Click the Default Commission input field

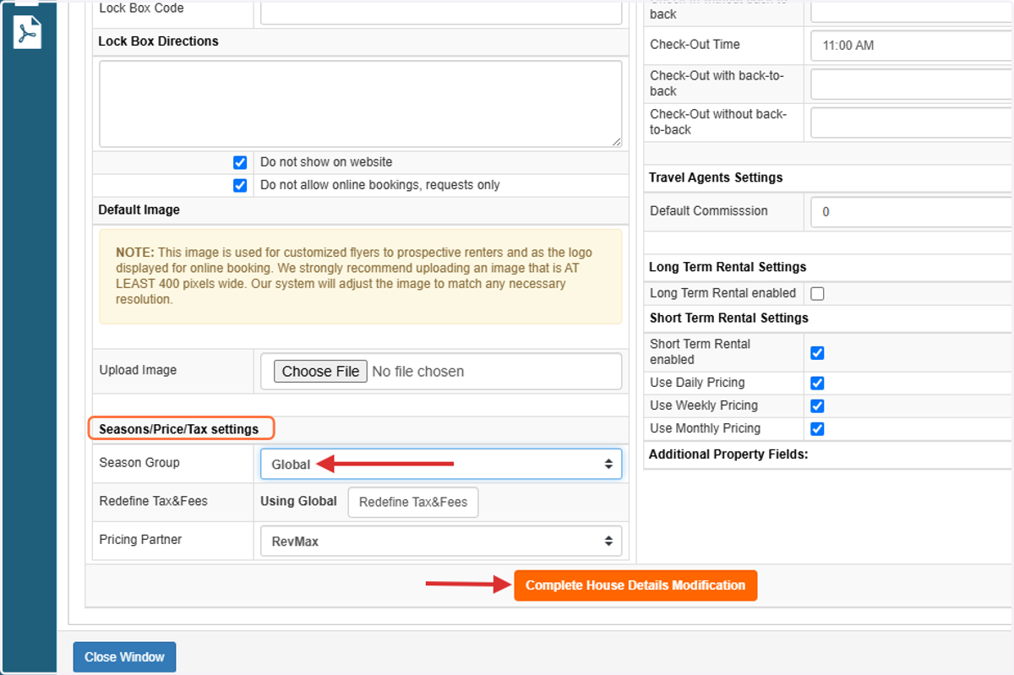pos(912,211)
